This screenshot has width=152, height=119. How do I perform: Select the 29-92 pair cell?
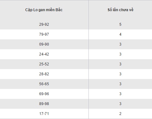point(44,24)
